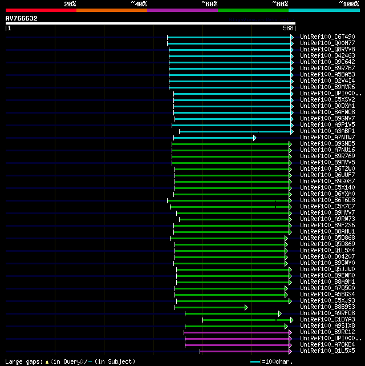Screen dimensions: 365x366
Task: Click the AV766632 query name
Action: pos(22,18)
